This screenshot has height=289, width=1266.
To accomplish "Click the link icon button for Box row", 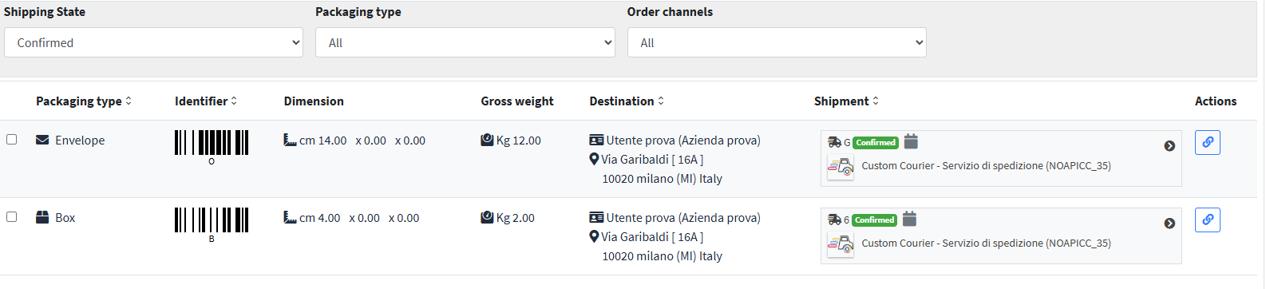I will [1208, 220].
